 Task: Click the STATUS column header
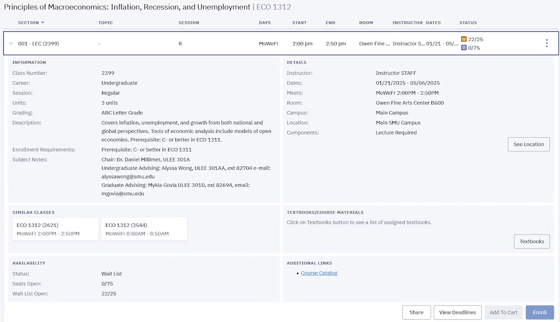[468, 23]
